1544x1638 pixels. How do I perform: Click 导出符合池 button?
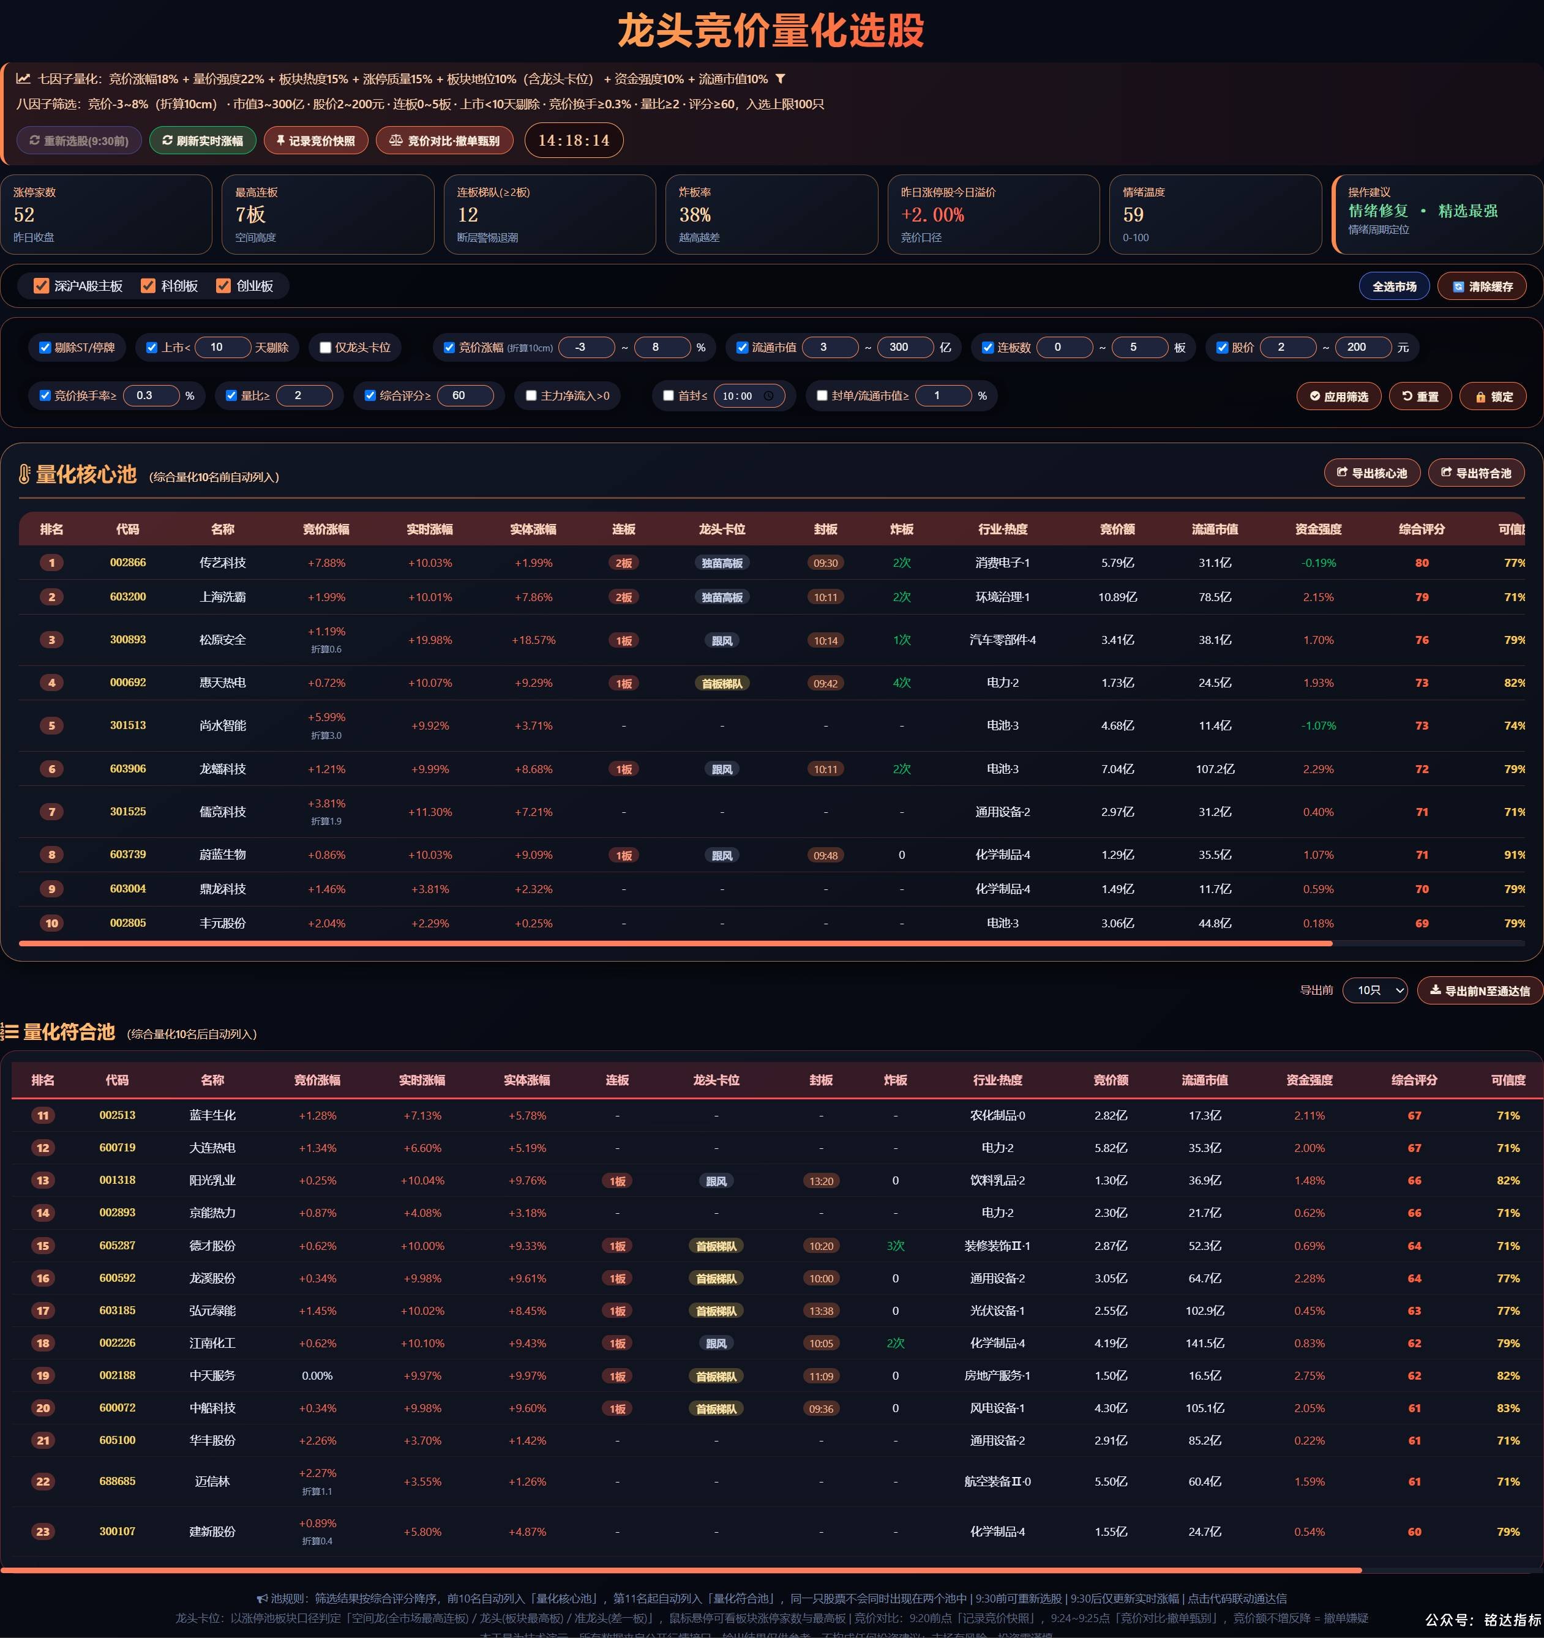1475,473
